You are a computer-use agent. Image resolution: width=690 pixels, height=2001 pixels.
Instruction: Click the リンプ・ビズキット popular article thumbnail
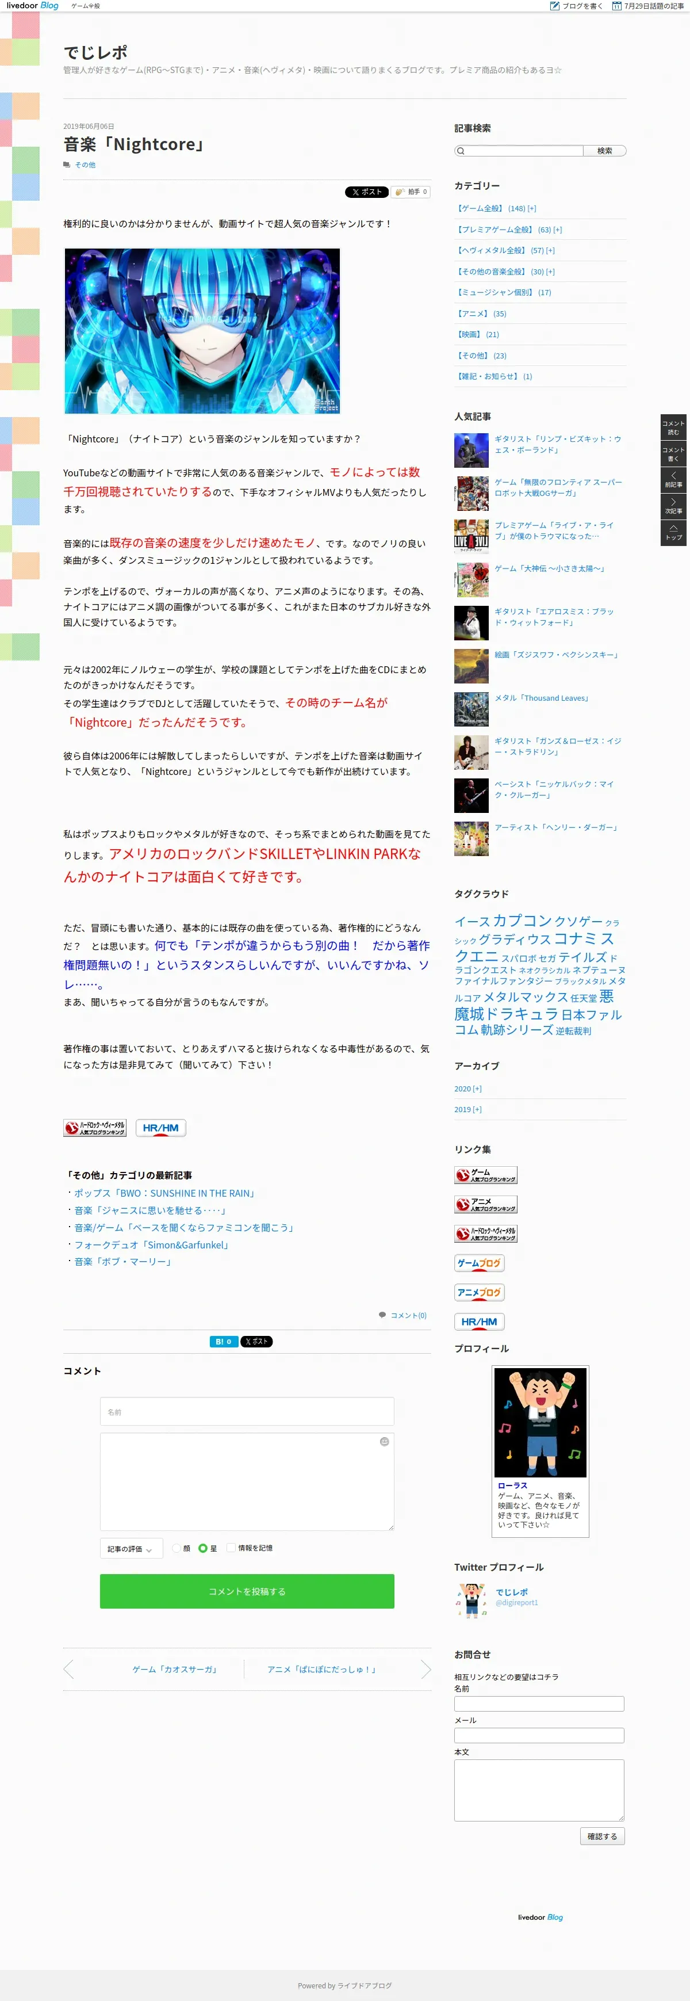(x=471, y=450)
